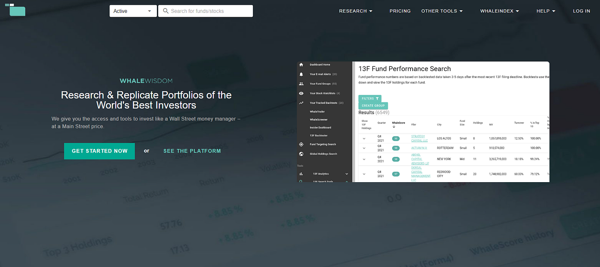Viewport: 600px width, 267px height.
Task: Click the Quarter column header
Action: tap(381, 123)
